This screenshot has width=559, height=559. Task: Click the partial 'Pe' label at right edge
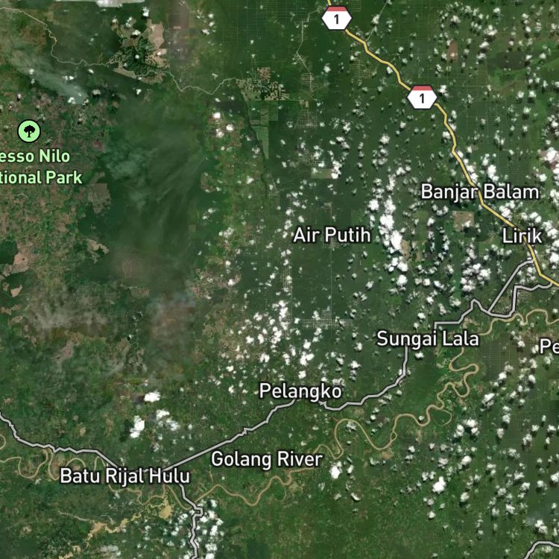pos(549,346)
